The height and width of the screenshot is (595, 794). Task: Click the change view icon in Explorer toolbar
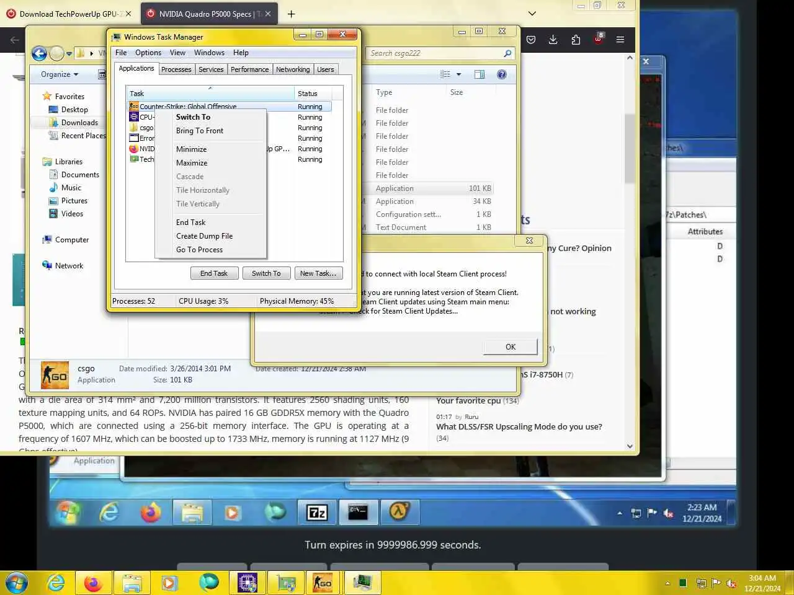click(445, 74)
